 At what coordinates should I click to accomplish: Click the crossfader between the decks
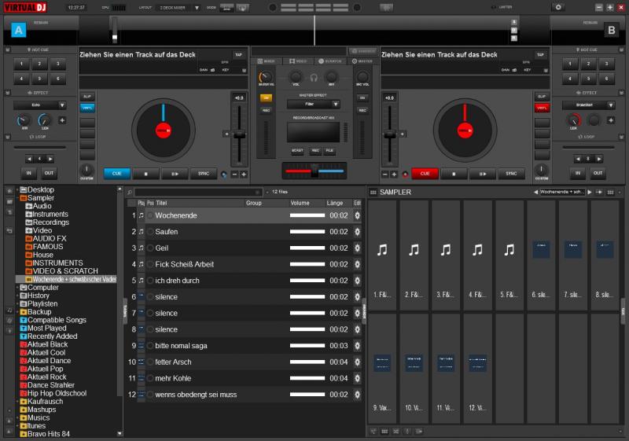(x=314, y=171)
